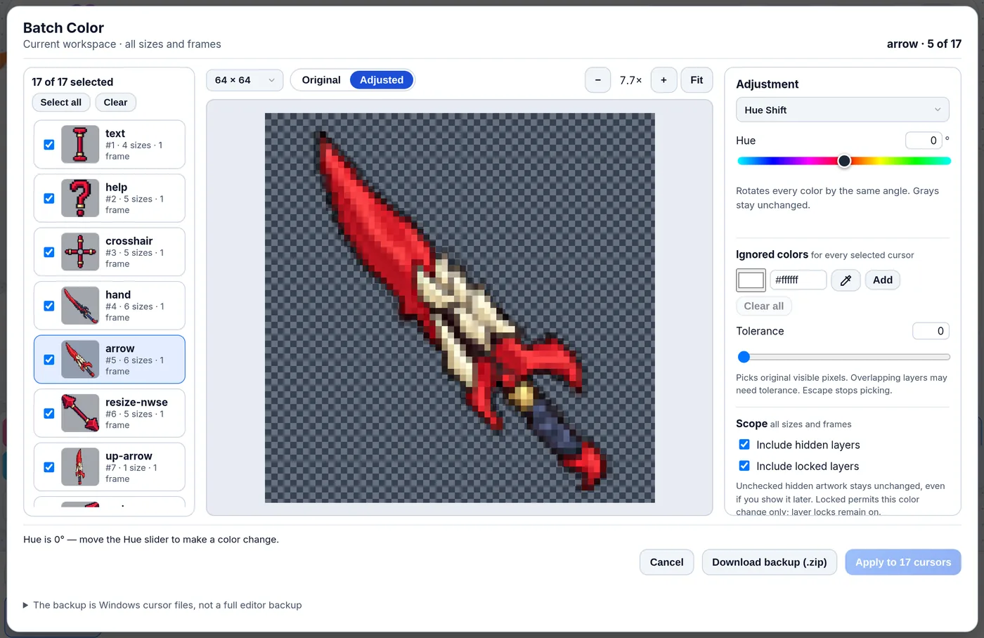Viewport: 984px width, 638px height.
Task: Click the Fit zoom button
Action: click(x=697, y=80)
